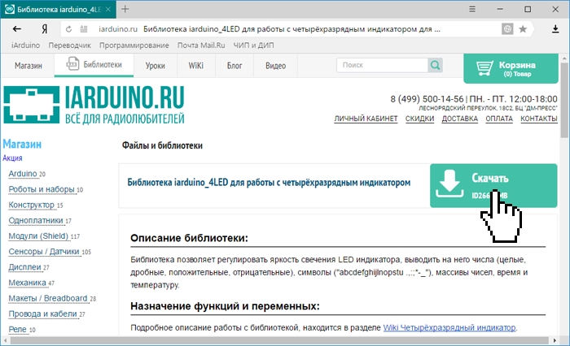
Task: Click the phone number 8 (499) 500-14-56
Action: pos(427,99)
